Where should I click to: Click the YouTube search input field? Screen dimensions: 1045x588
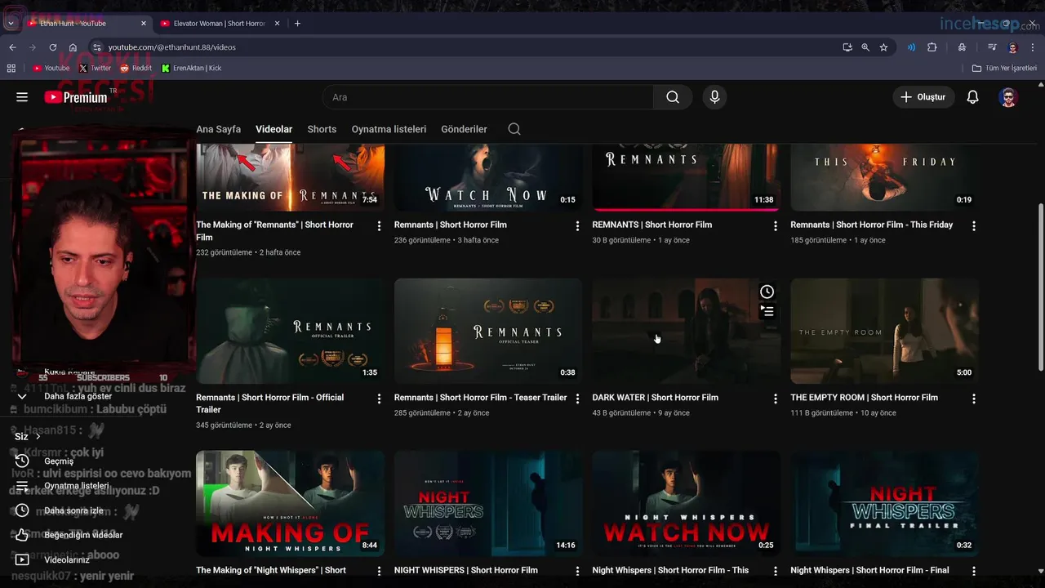click(487, 97)
